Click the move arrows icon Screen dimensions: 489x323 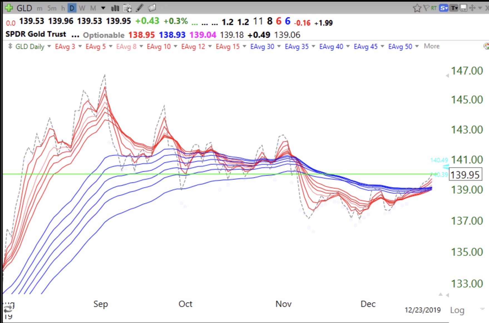click(x=472, y=8)
